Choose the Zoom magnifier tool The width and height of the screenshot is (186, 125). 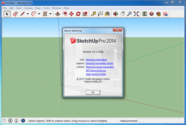coord(129,14)
